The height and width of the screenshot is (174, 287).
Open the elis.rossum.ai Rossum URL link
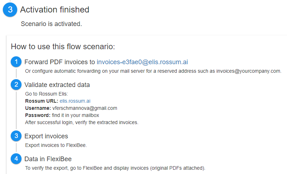click(75, 101)
